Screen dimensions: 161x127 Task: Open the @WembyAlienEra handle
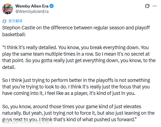tap(32, 12)
